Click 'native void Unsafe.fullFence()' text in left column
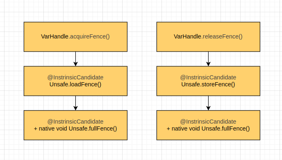Screen dimensions: 282x160 (78, 128)
